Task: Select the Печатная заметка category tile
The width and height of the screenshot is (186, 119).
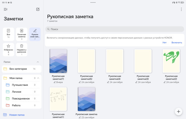Action: [22, 34]
